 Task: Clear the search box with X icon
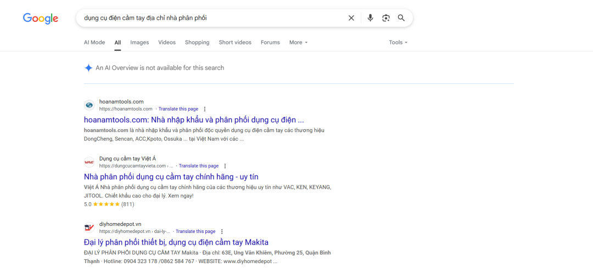(351, 18)
